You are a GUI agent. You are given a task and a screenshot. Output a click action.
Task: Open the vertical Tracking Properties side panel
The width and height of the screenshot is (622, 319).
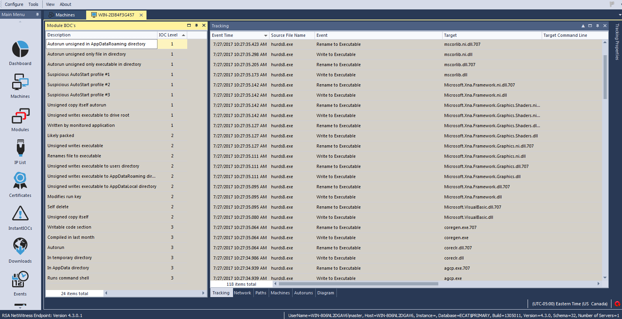(x=617, y=42)
